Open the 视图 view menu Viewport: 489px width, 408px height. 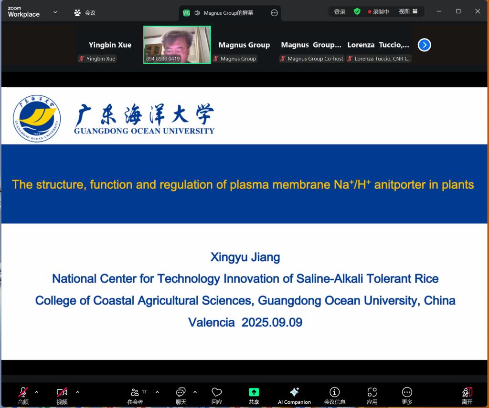(408, 11)
